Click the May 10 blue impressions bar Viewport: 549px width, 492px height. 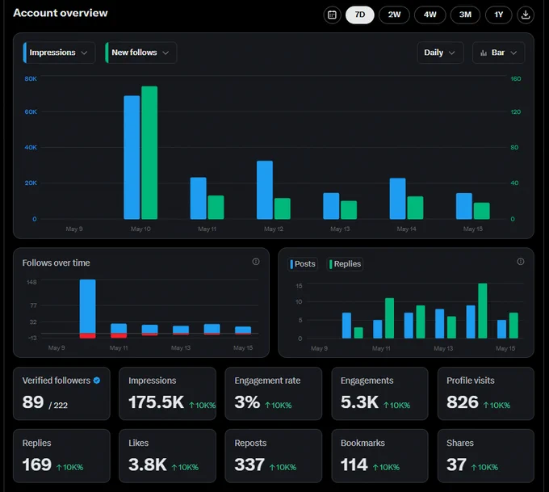coord(132,158)
